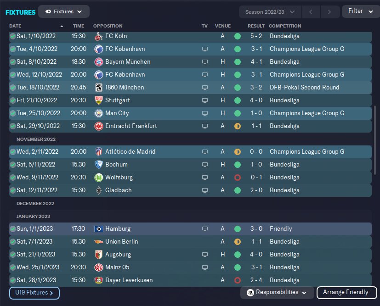Toggle the played checkmark for Augsburg fixture
This screenshot has height=306, width=380.
point(12,254)
